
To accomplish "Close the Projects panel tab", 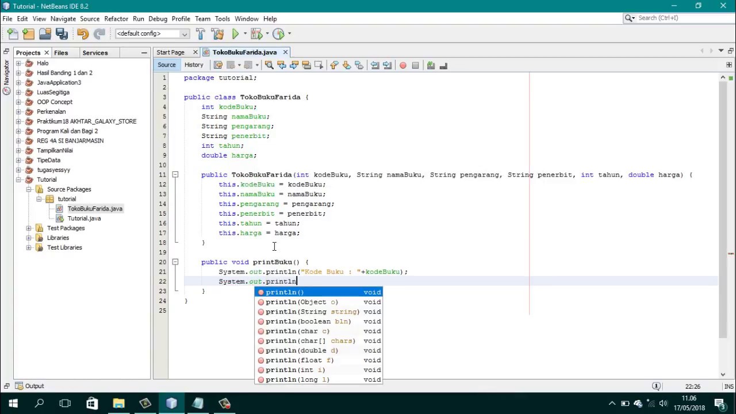I will tap(47, 53).
